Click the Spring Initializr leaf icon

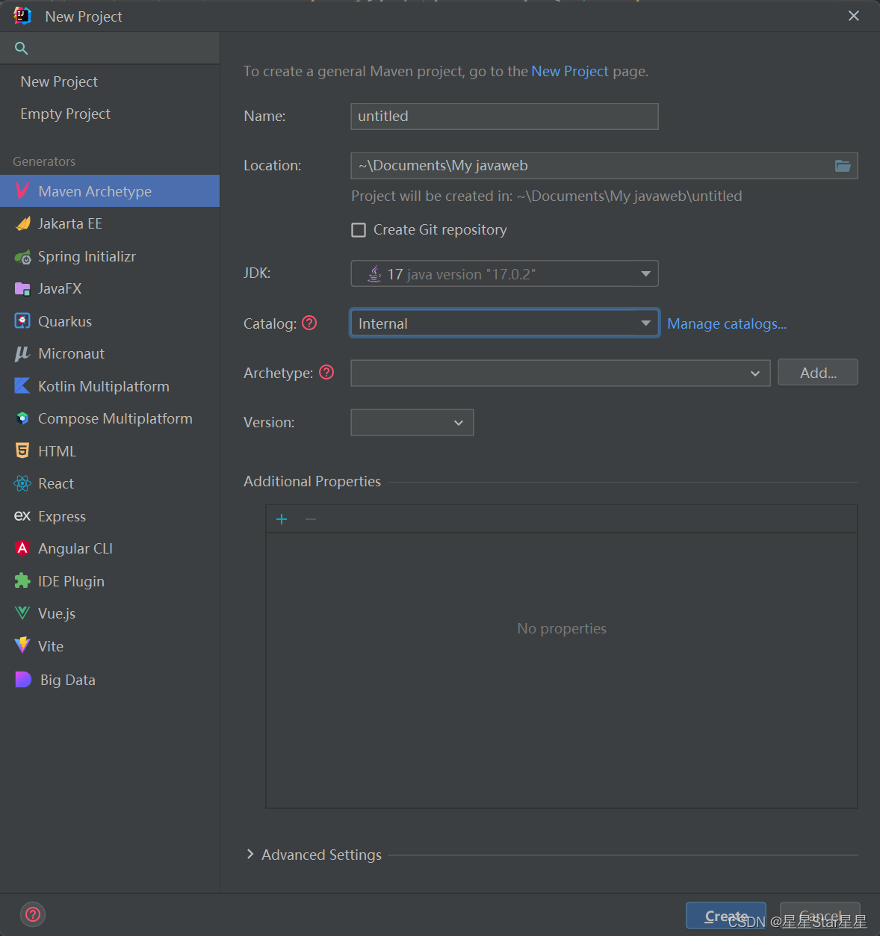pyautogui.click(x=22, y=256)
